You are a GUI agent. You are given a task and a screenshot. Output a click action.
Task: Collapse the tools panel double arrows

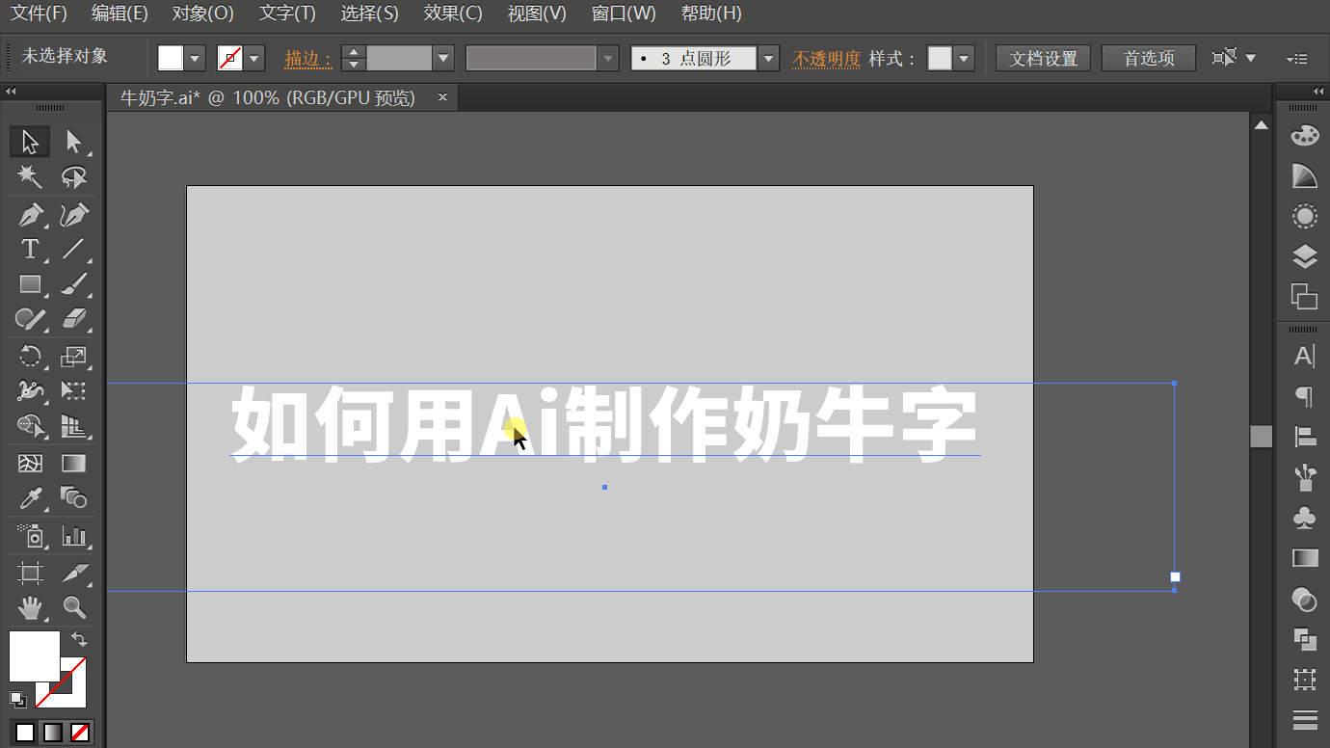(12, 92)
